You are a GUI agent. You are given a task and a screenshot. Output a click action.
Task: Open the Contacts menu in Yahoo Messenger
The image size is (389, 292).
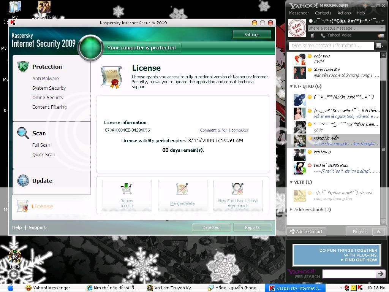[323, 13]
